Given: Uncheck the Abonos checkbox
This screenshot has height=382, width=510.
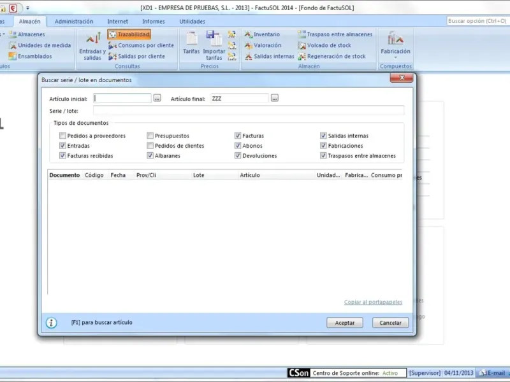Looking at the screenshot, I should [x=238, y=146].
